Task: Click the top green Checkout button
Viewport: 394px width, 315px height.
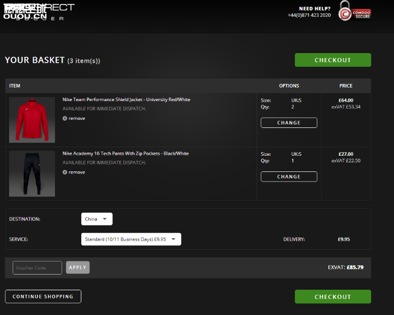Action: point(333,60)
